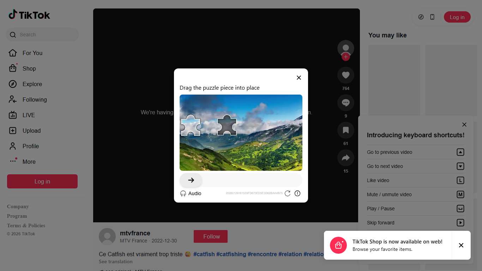Screen dimensions: 482x271
Task: Close the keyboard shortcuts panel
Action: click(464, 125)
